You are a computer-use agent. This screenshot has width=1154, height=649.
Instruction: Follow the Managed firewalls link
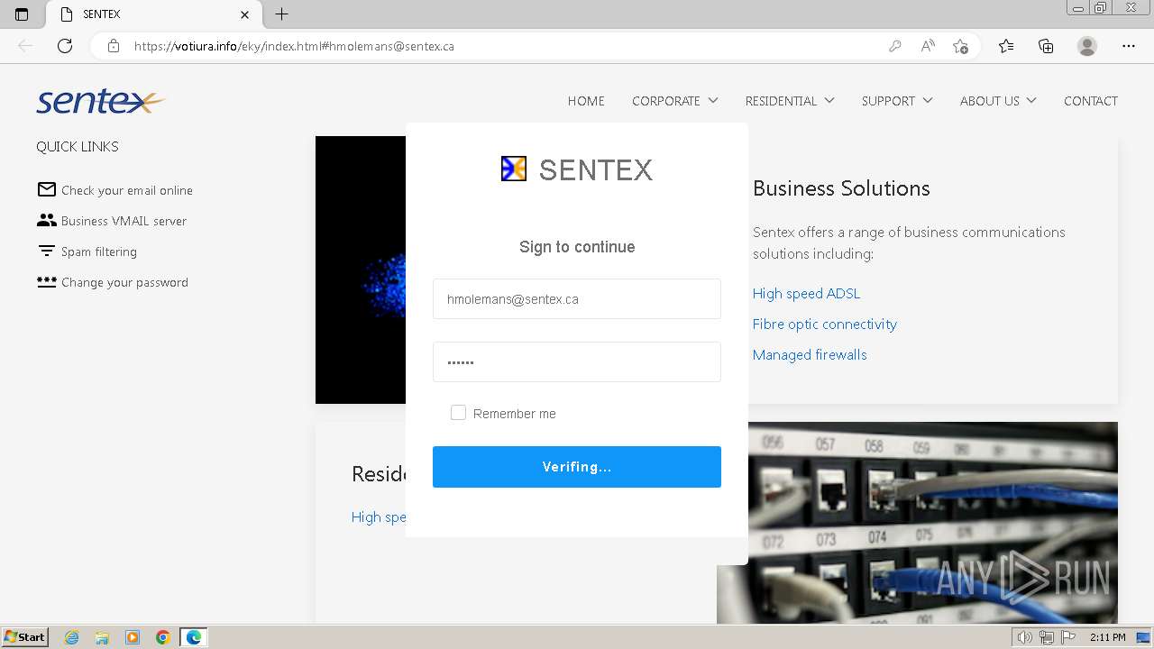(x=810, y=354)
